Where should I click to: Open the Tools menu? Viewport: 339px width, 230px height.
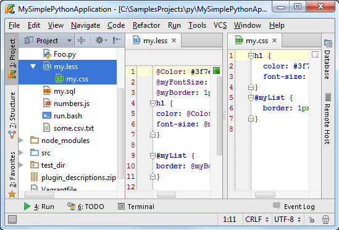point(197,25)
